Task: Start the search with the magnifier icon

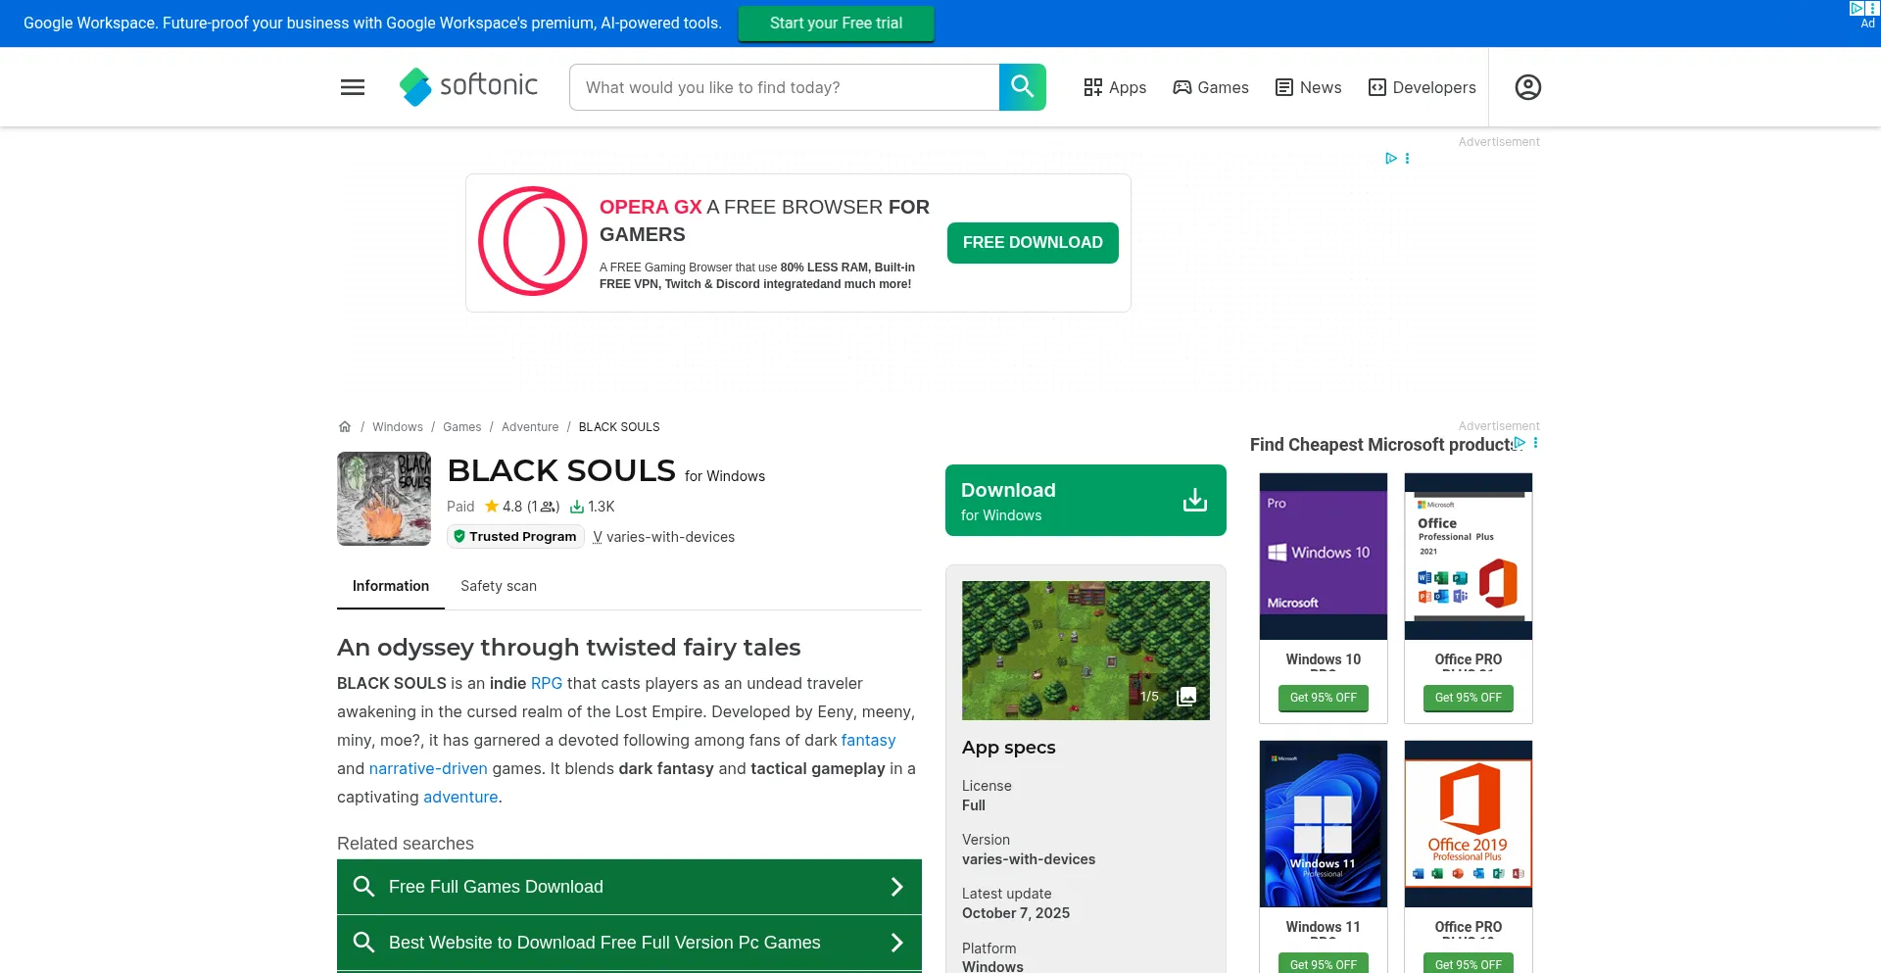Action: 1022,87
